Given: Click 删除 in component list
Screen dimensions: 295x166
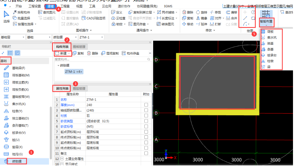Looking at the screenshot, I should pyautogui.click(x=92, y=53).
